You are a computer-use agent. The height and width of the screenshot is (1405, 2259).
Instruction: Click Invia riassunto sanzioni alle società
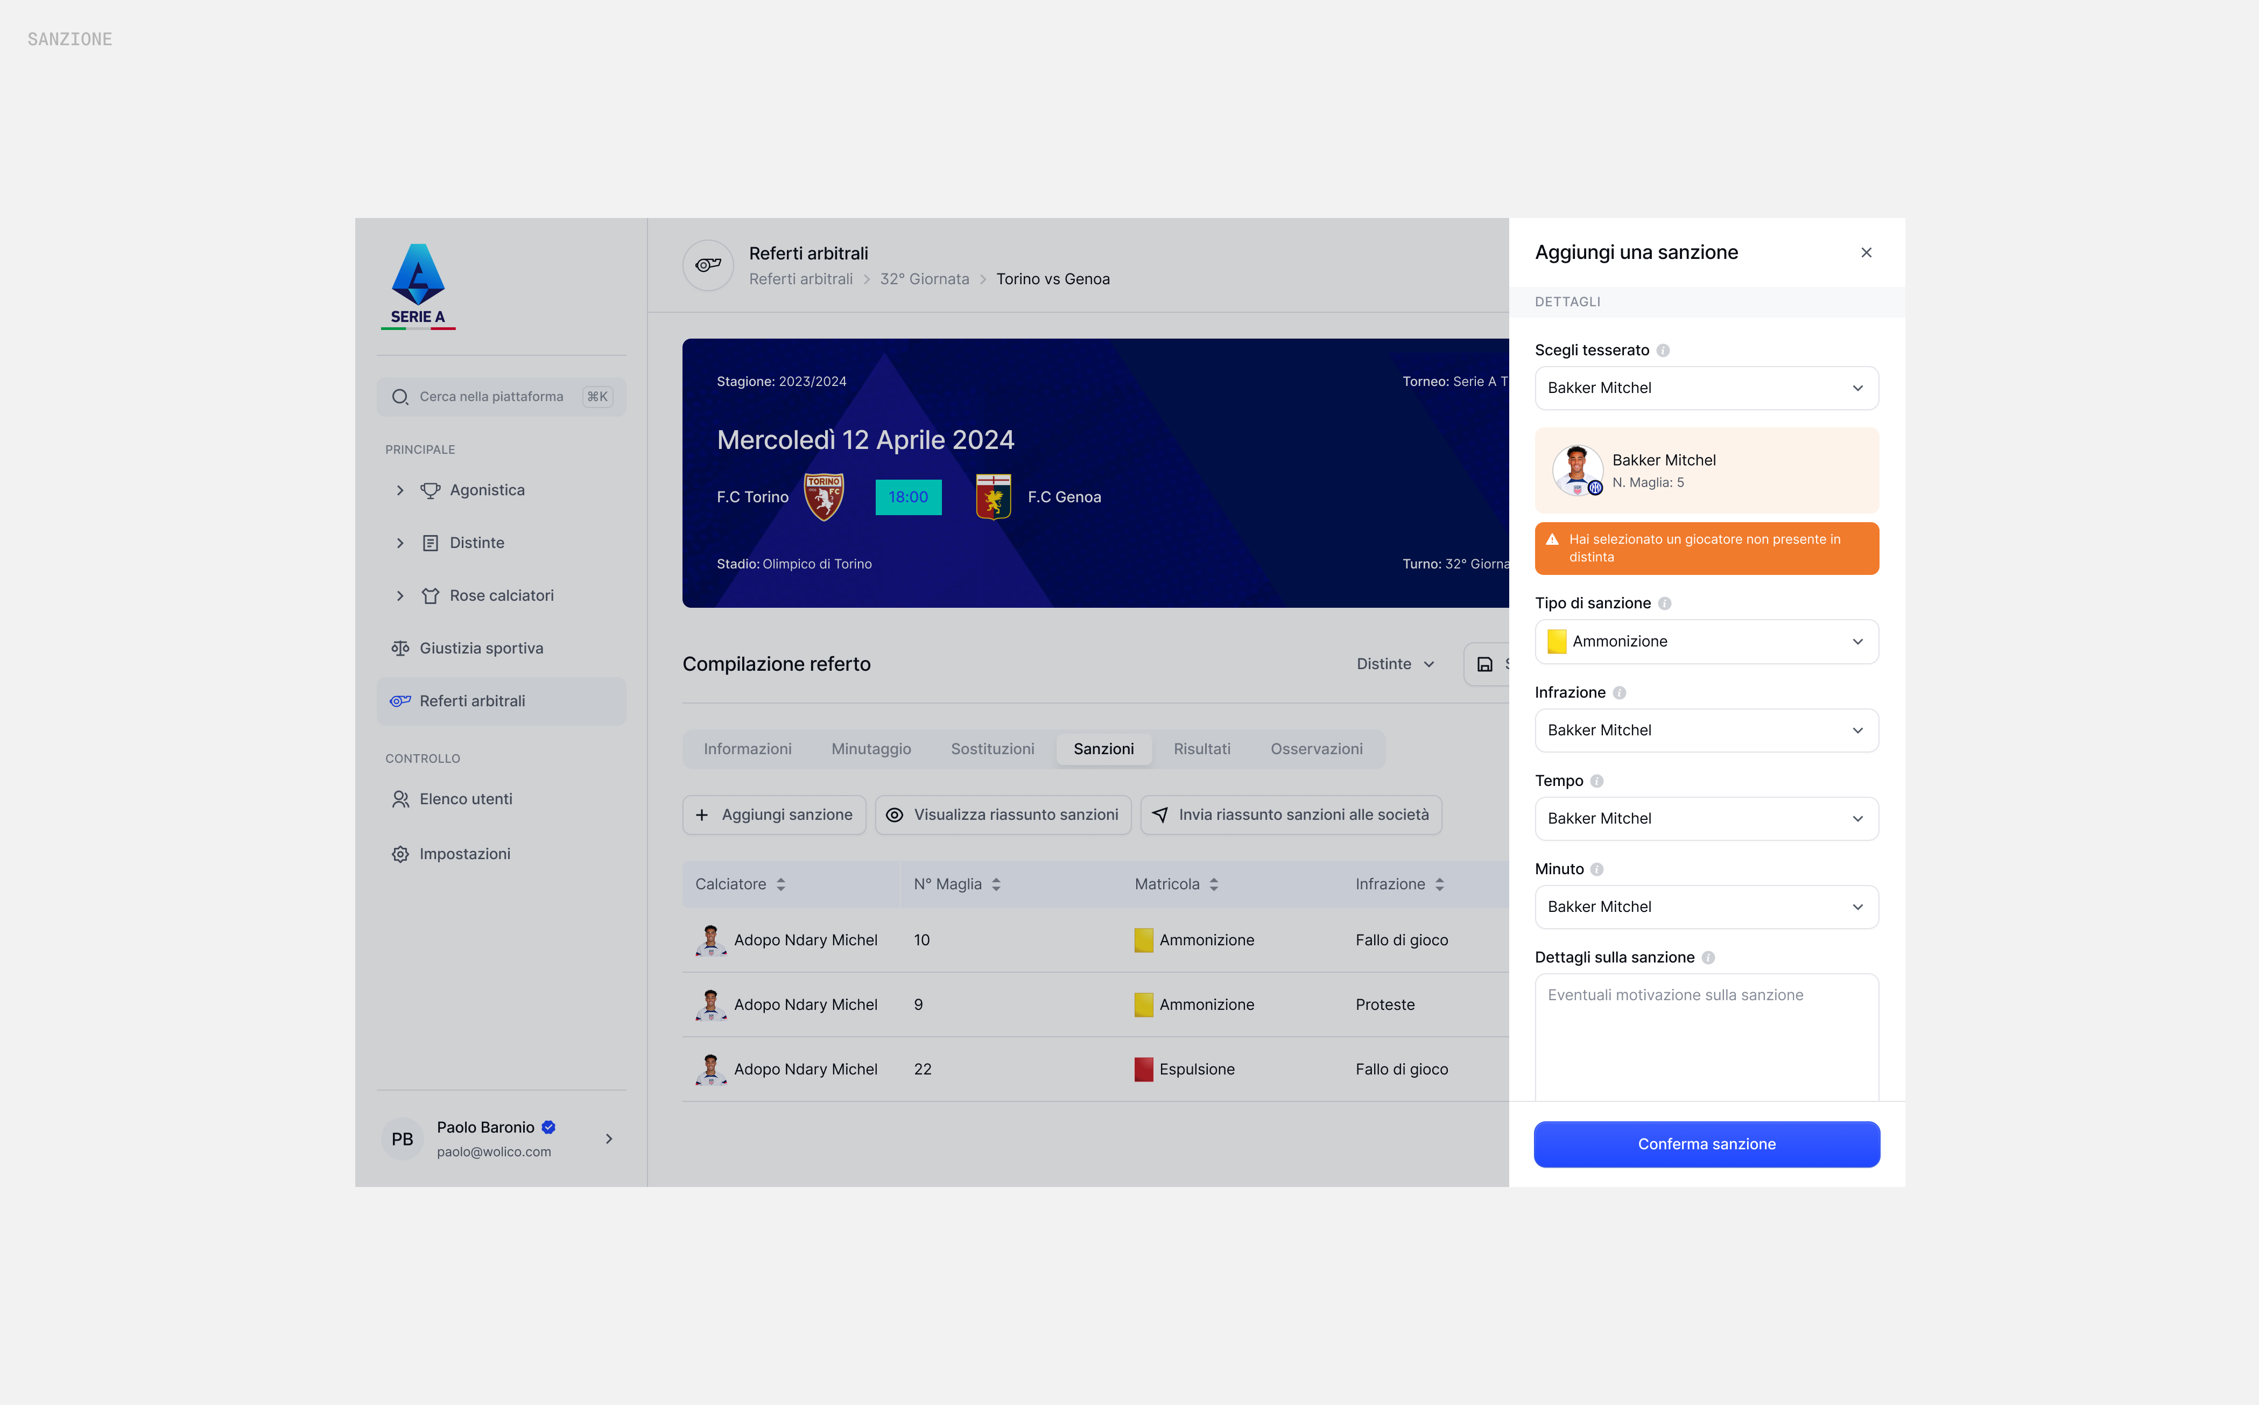pos(1291,815)
